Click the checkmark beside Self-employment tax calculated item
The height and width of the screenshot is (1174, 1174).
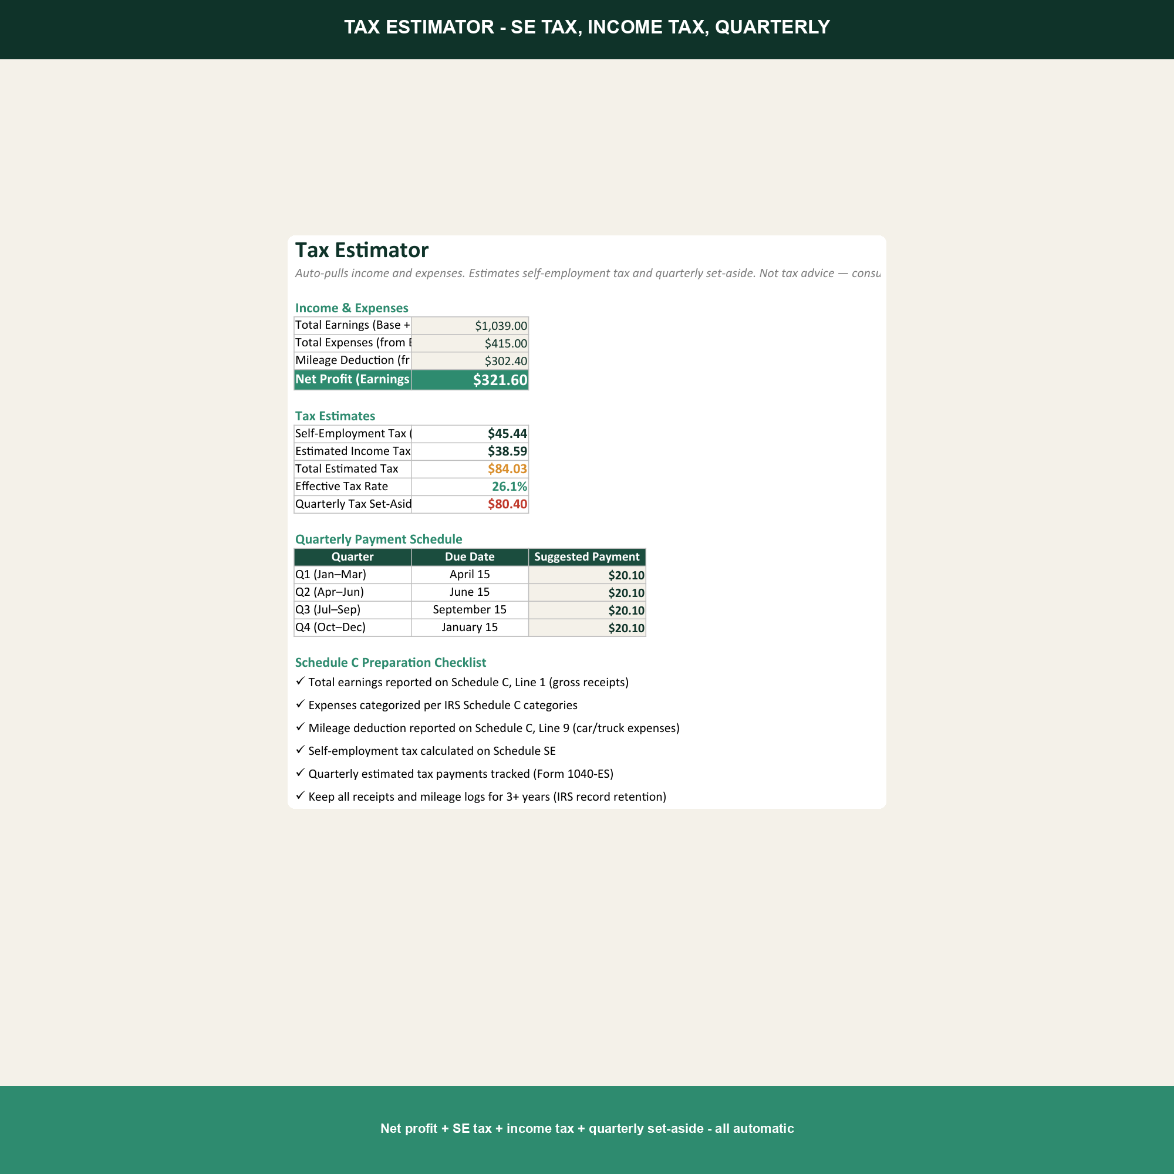click(300, 750)
